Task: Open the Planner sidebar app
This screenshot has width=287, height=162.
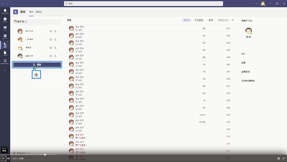Action: point(5,62)
